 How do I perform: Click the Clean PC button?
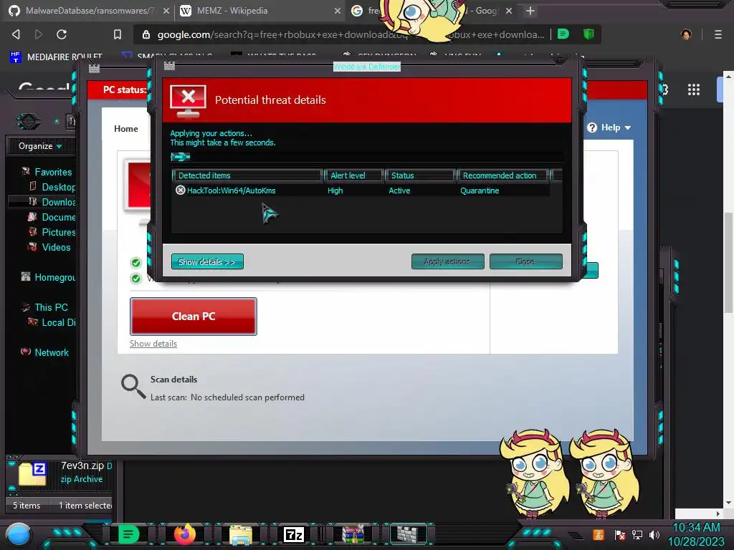coord(194,316)
